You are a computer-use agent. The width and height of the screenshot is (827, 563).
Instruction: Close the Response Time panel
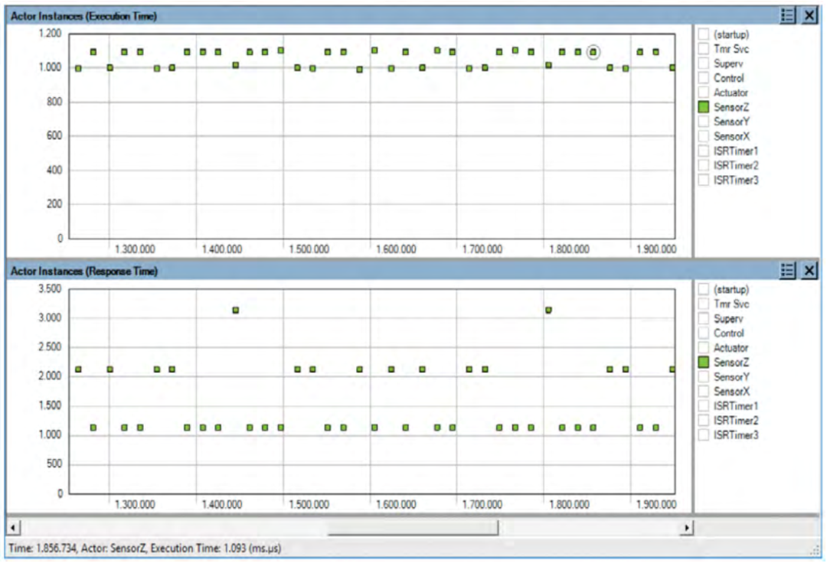coord(809,271)
